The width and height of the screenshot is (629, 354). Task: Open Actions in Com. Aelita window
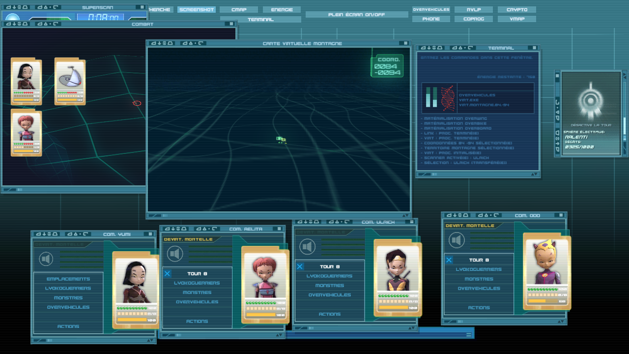[197, 321]
